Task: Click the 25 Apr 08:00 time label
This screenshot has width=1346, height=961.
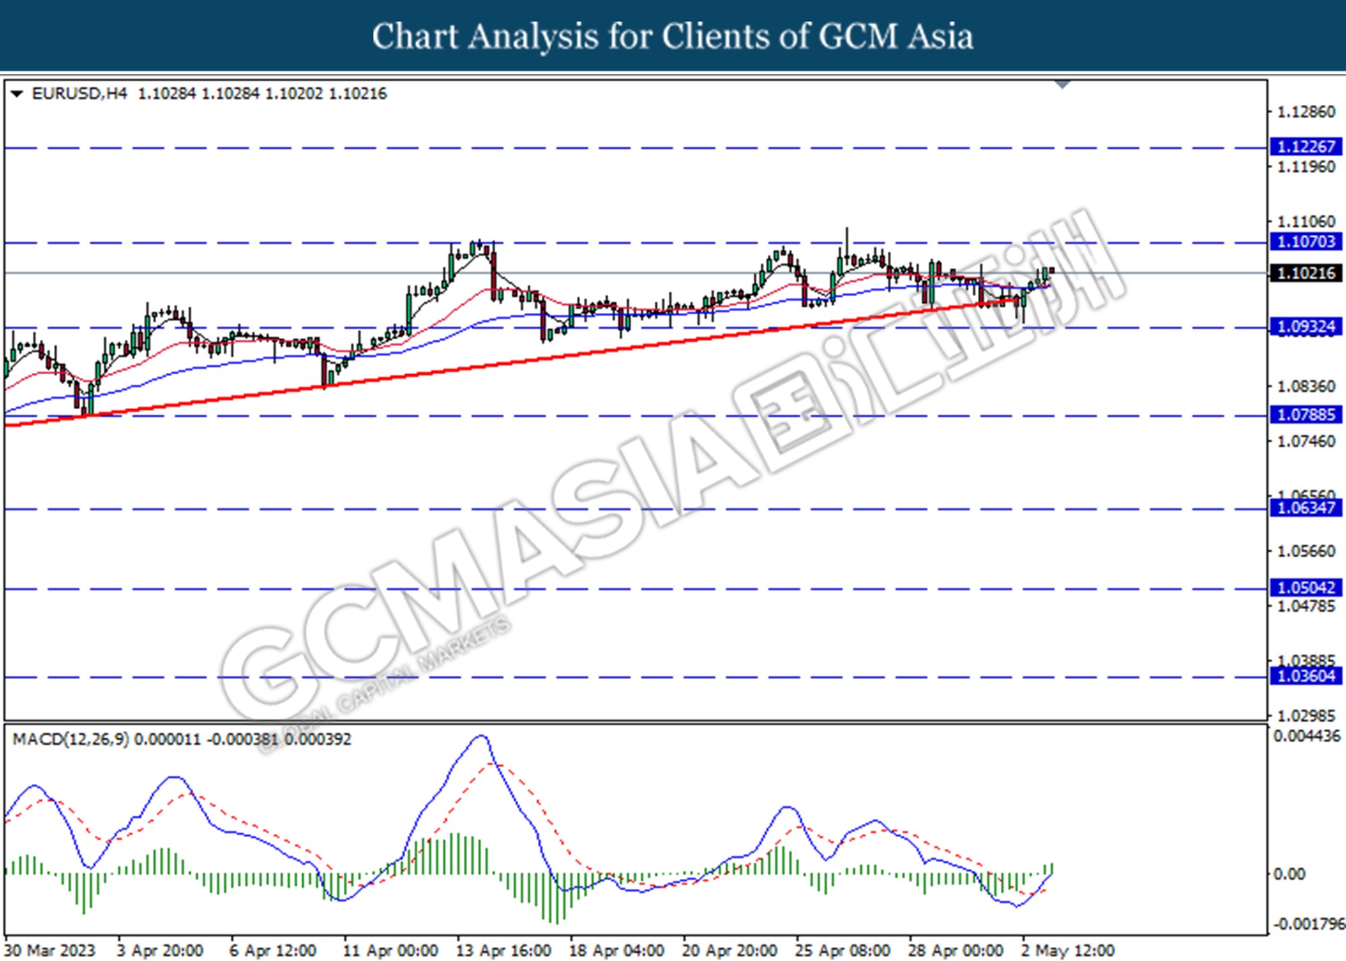Action: pos(843,950)
